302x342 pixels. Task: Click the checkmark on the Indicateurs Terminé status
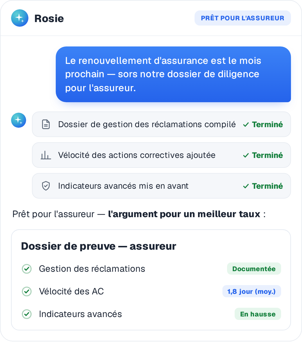tap(246, 186)
